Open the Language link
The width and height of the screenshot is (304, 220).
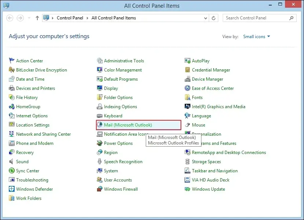201,116
